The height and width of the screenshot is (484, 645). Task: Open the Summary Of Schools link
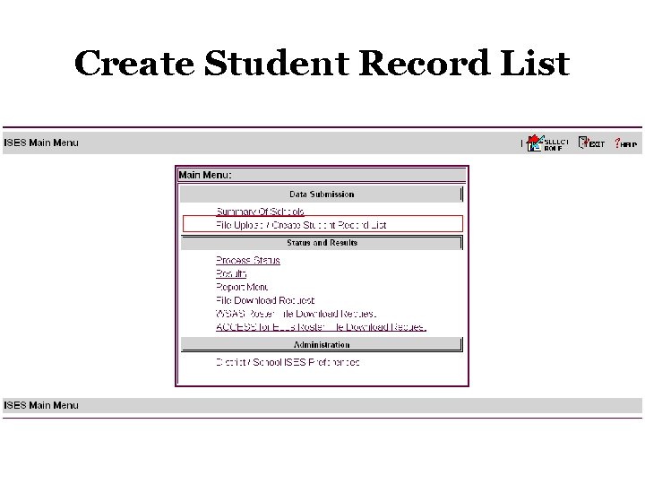(x=260, y=212)
